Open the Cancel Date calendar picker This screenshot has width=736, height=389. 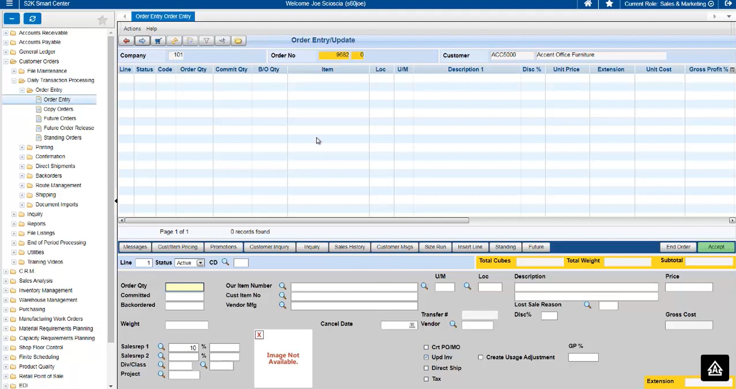coord(412,325)
